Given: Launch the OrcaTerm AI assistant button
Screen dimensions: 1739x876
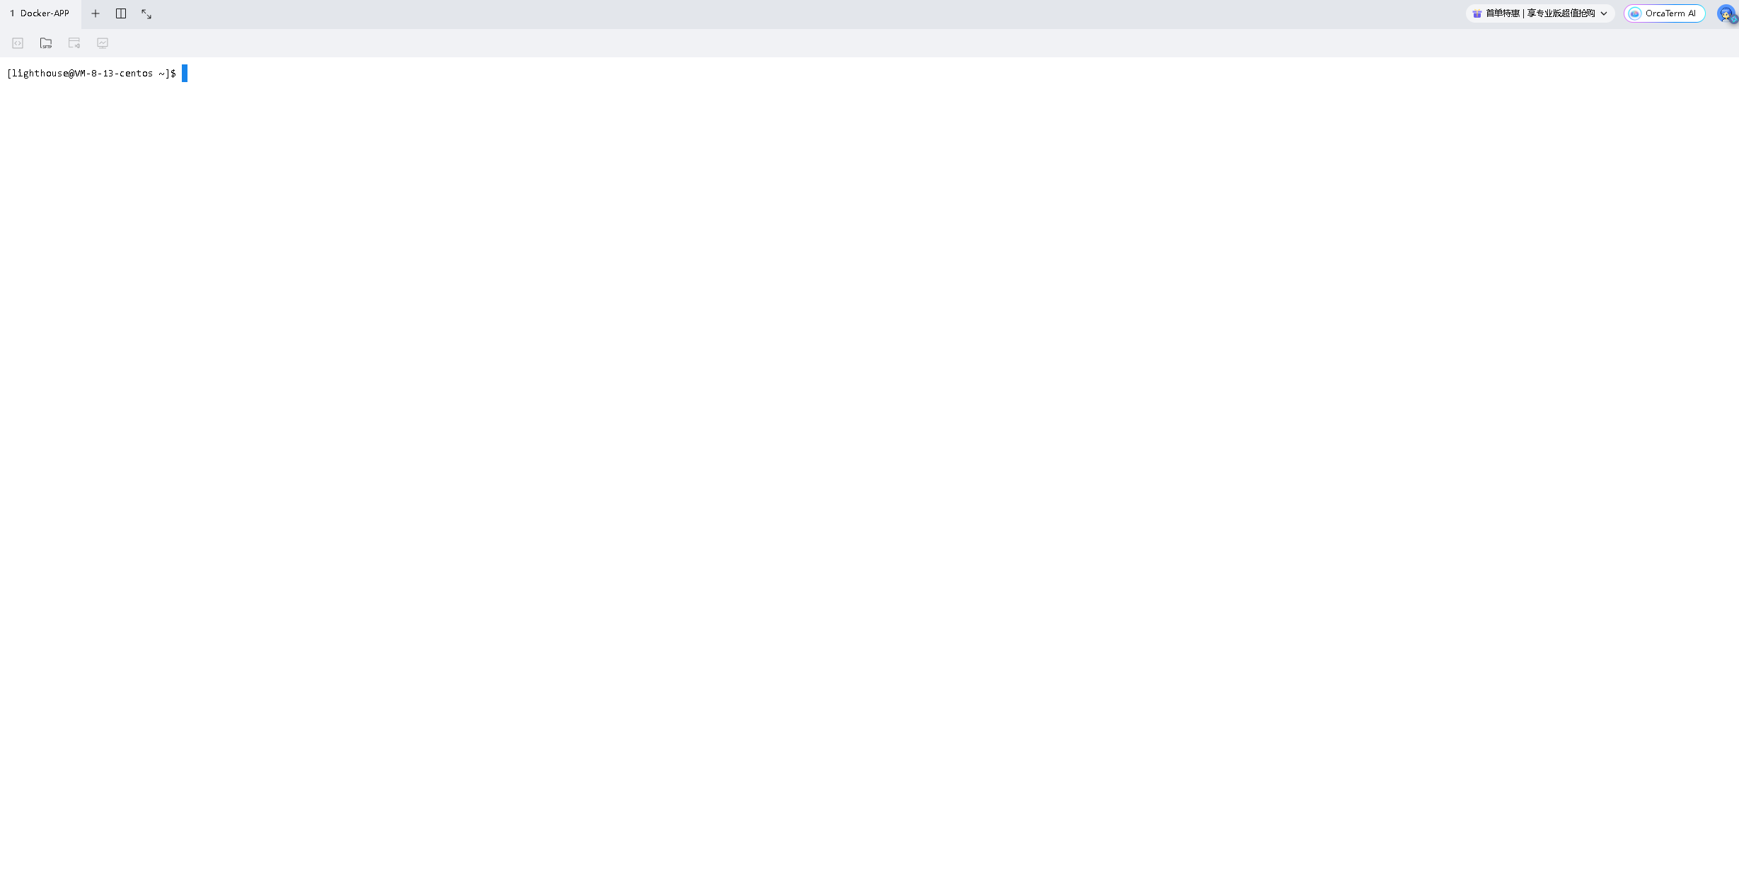Looking at the screenshot, I should pos(1664,13).
